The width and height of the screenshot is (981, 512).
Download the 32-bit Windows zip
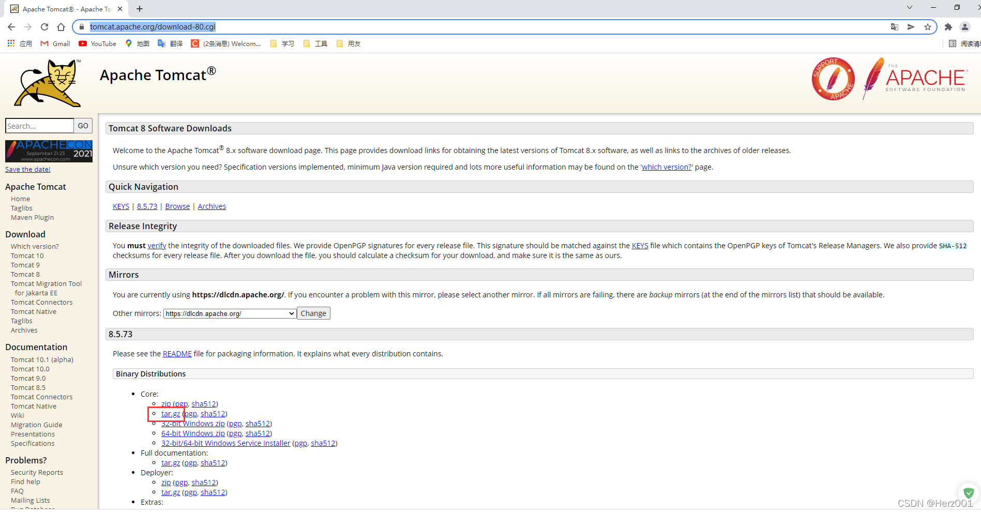(x=193, y=424)
